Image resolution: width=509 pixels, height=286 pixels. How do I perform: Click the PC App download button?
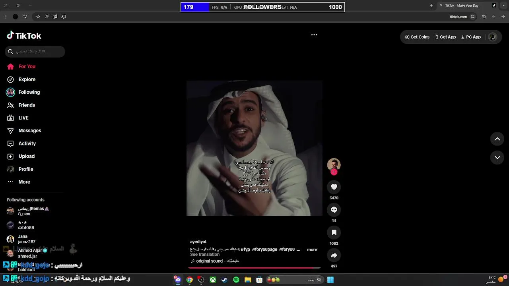[x=471, y=37]
